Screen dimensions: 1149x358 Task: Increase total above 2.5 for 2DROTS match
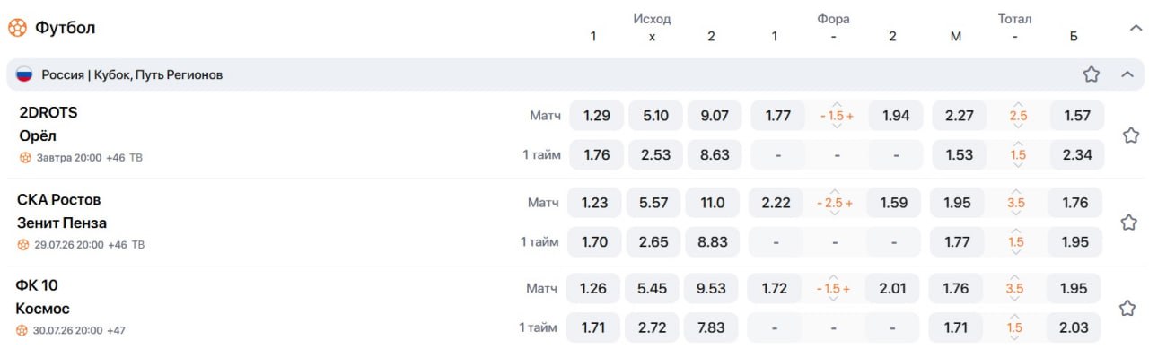1018,103
